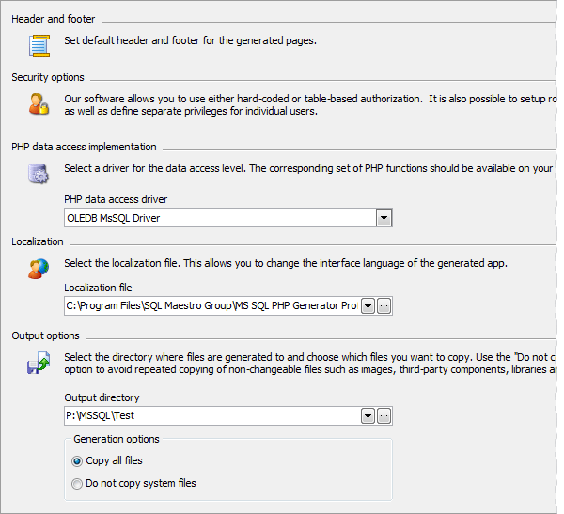Browse for localization file with ellipsis button
The width and height of the screenshot is (564, 514).
click(x=384, y=305)
